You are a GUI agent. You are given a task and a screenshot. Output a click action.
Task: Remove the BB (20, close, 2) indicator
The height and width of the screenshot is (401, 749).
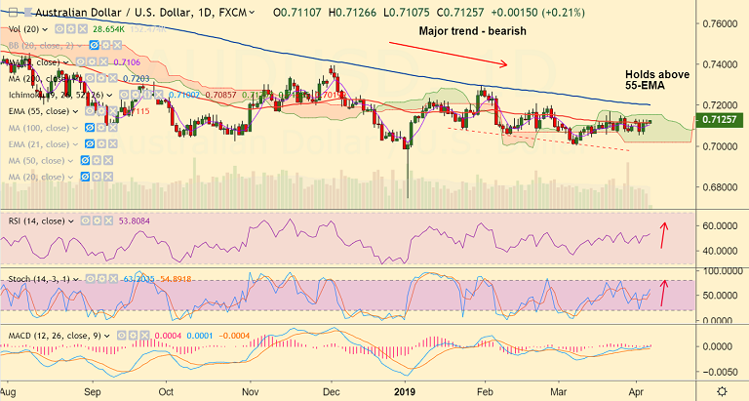pyautogui.click(x=117, y=46)
